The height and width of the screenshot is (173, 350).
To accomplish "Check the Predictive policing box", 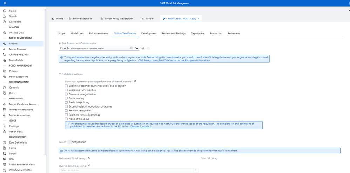I will pos(66,102).
